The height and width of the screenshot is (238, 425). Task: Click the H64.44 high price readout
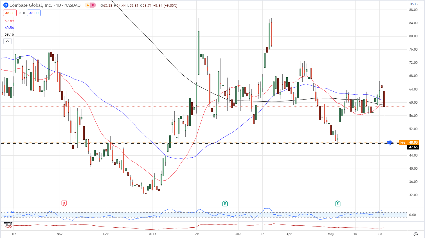(x=120, y=5)
